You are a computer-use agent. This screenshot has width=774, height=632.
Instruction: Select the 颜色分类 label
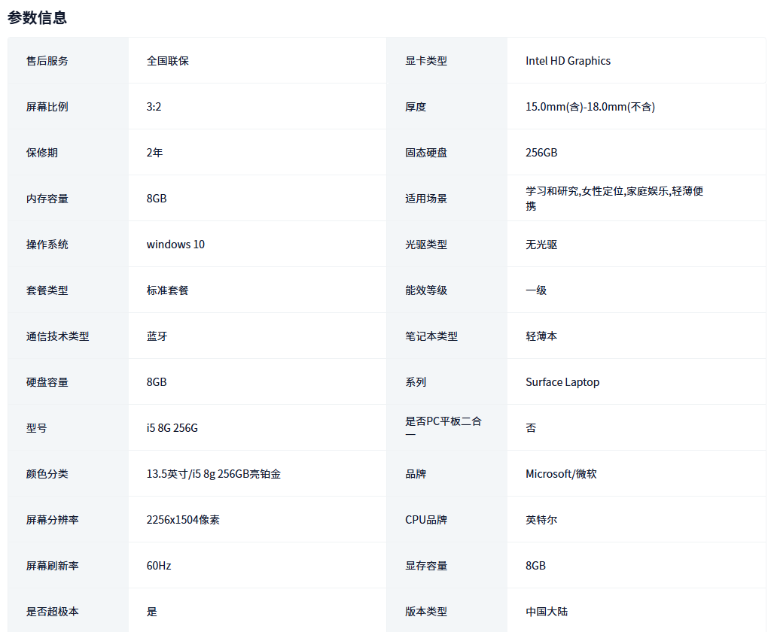(x=47, y=474)
